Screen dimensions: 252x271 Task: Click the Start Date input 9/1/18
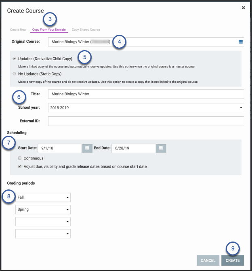click(x=60, y=148)
